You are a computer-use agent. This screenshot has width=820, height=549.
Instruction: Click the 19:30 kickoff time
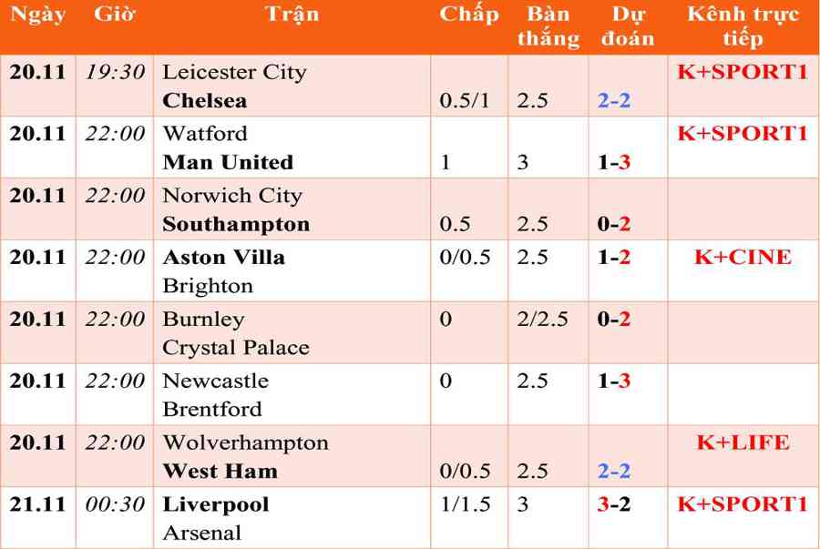115,72
